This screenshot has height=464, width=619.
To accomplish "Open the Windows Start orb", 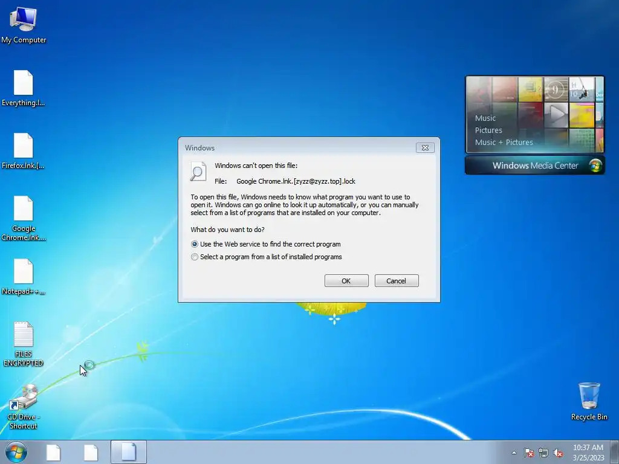I will click(x=16, y=452).
